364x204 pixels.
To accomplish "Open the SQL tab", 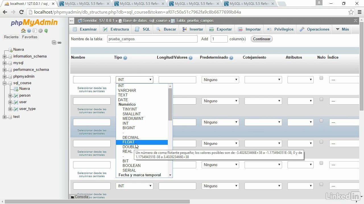I will tap(143, 29).
